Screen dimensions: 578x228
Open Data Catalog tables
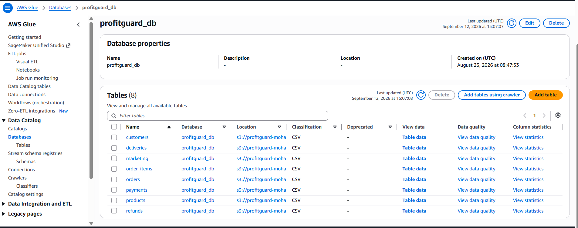[29, 86]
